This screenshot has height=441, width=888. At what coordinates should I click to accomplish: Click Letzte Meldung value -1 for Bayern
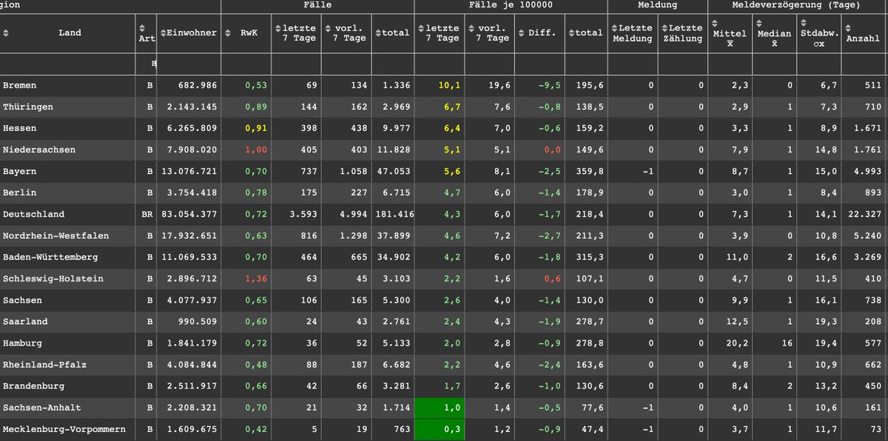tap(649, 172)
